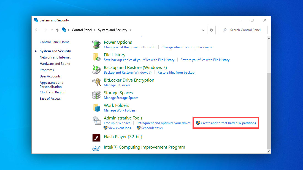This screenshot has height=170, width=303.
Task: Open Backup and Restore (Windows 7) heading
Action: (135, 68)
